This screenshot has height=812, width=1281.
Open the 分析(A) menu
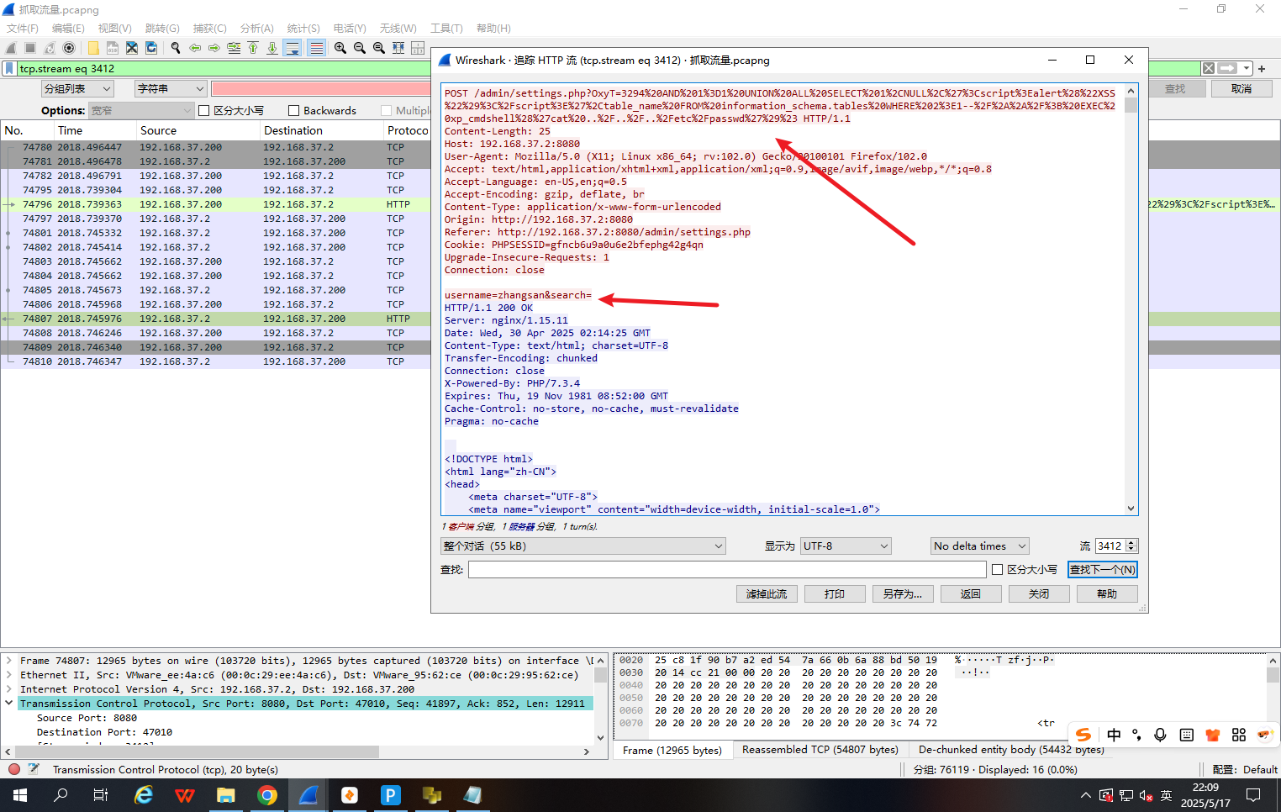click(x=257, y=29)
